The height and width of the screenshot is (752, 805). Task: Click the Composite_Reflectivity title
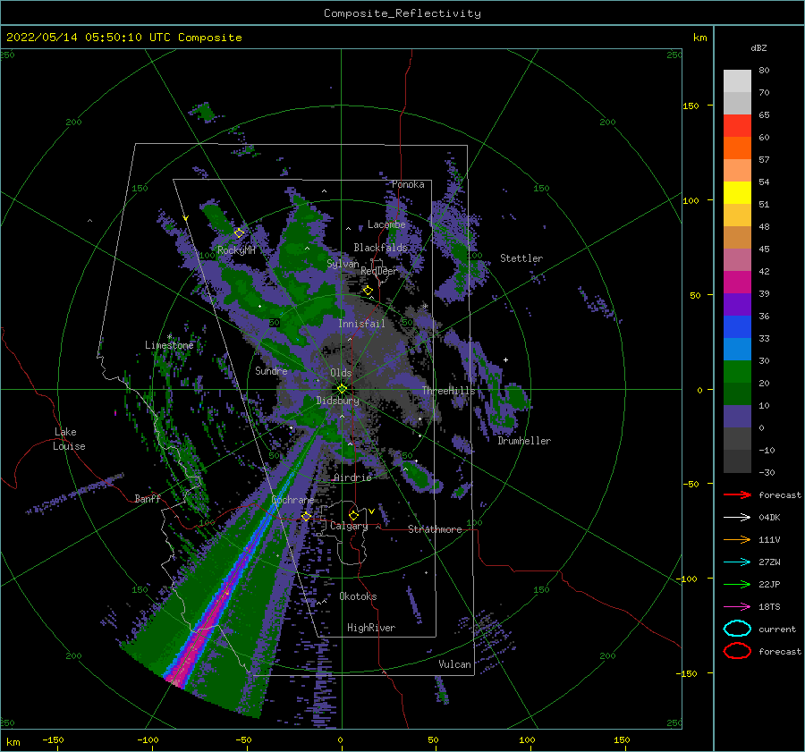click(x=402, y=13)
